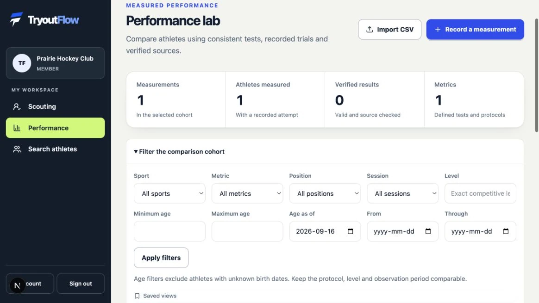The width and height of the screenshot is (539, 303).
Task: Go to Scouting in the sidebar
Action: [56, 106]
